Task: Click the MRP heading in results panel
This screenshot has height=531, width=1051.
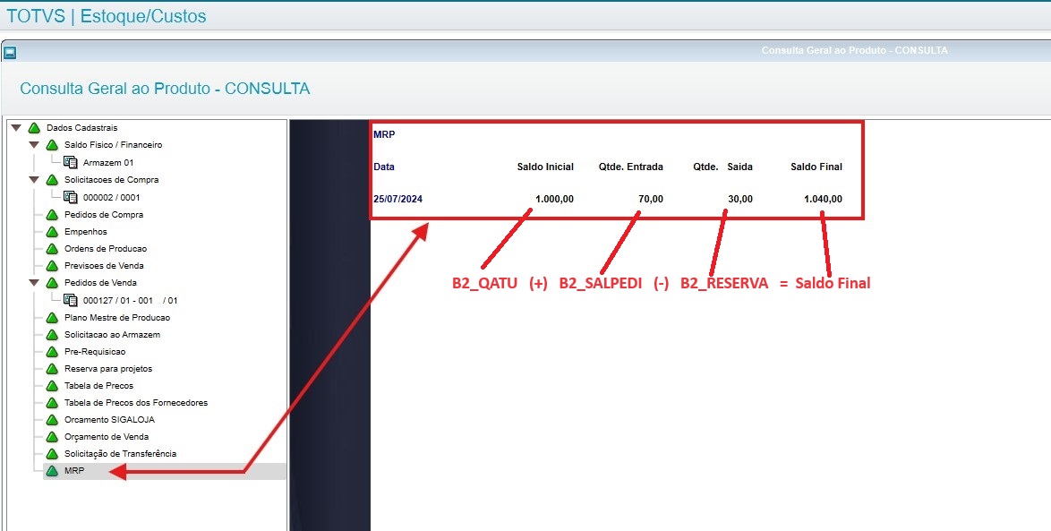Action: (x=384, y=134)
